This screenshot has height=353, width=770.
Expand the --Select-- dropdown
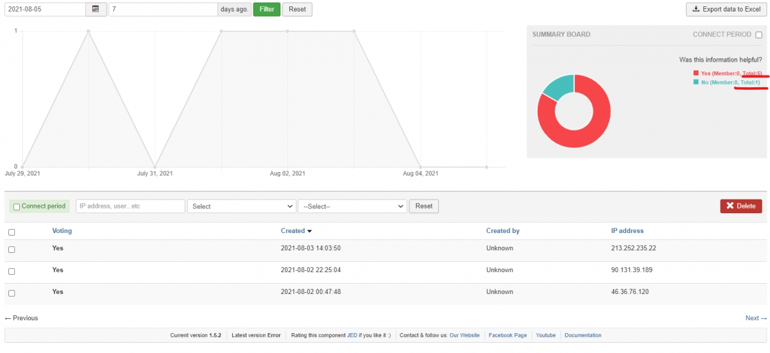(x=352, y=206)
